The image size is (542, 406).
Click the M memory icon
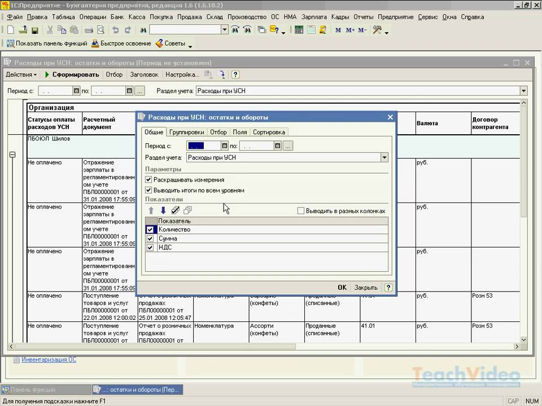(338, 30)
